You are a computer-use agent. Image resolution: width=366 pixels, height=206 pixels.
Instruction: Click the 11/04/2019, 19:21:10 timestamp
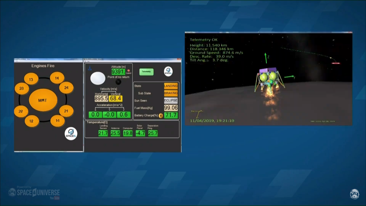point(212,121)
